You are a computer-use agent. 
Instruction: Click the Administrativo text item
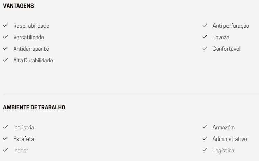click(230, 139)
